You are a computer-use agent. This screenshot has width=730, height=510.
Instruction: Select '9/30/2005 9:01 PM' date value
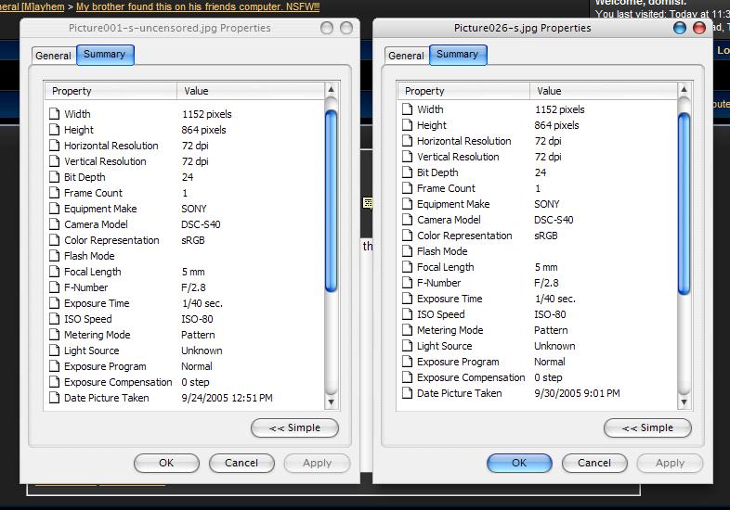point(578,393)
